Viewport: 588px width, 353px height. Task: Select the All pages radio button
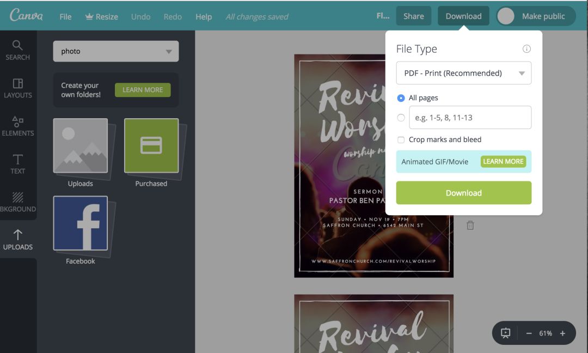(x=401, y=98)
